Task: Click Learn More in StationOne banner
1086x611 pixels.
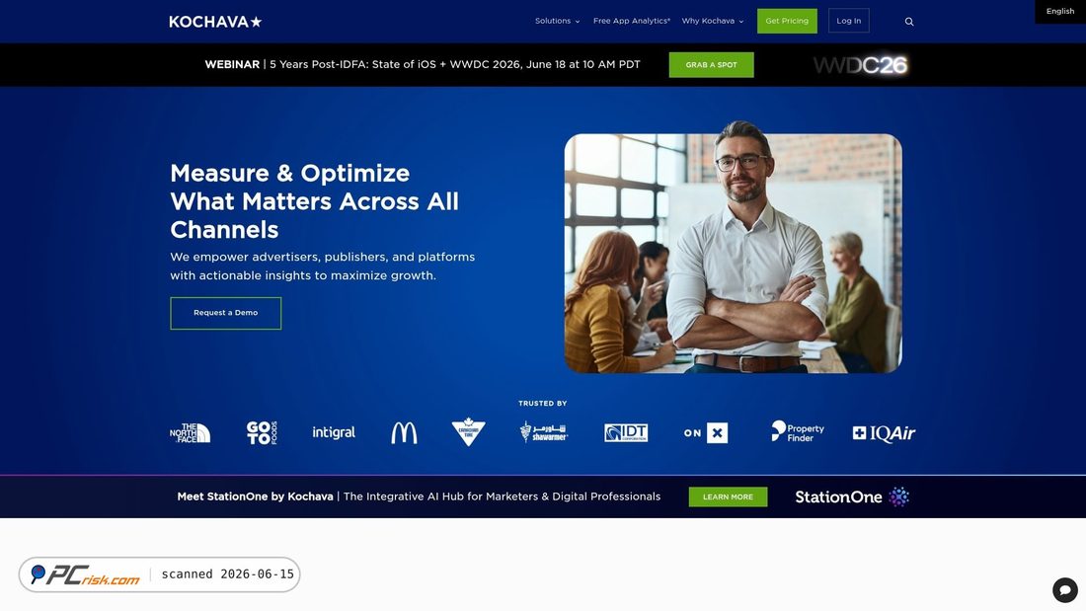Action: click(x=728, y=496)
